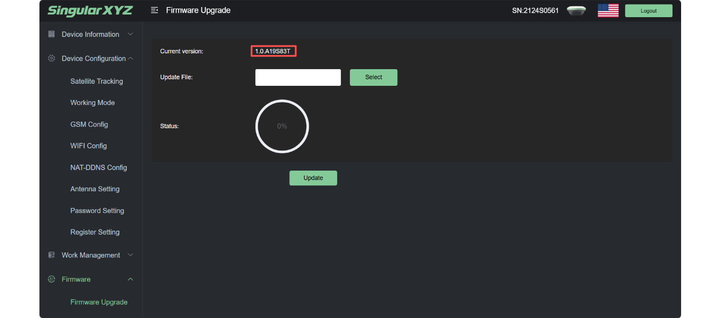Screen dimensions: 723x318
Task: Click the sidebar collapse hamburger icon
Action: point(154,10)
